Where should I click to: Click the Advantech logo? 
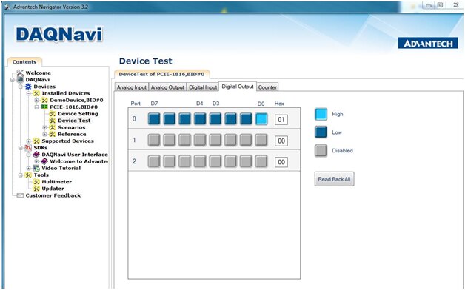pyautogui.click(x=428, y=43)
